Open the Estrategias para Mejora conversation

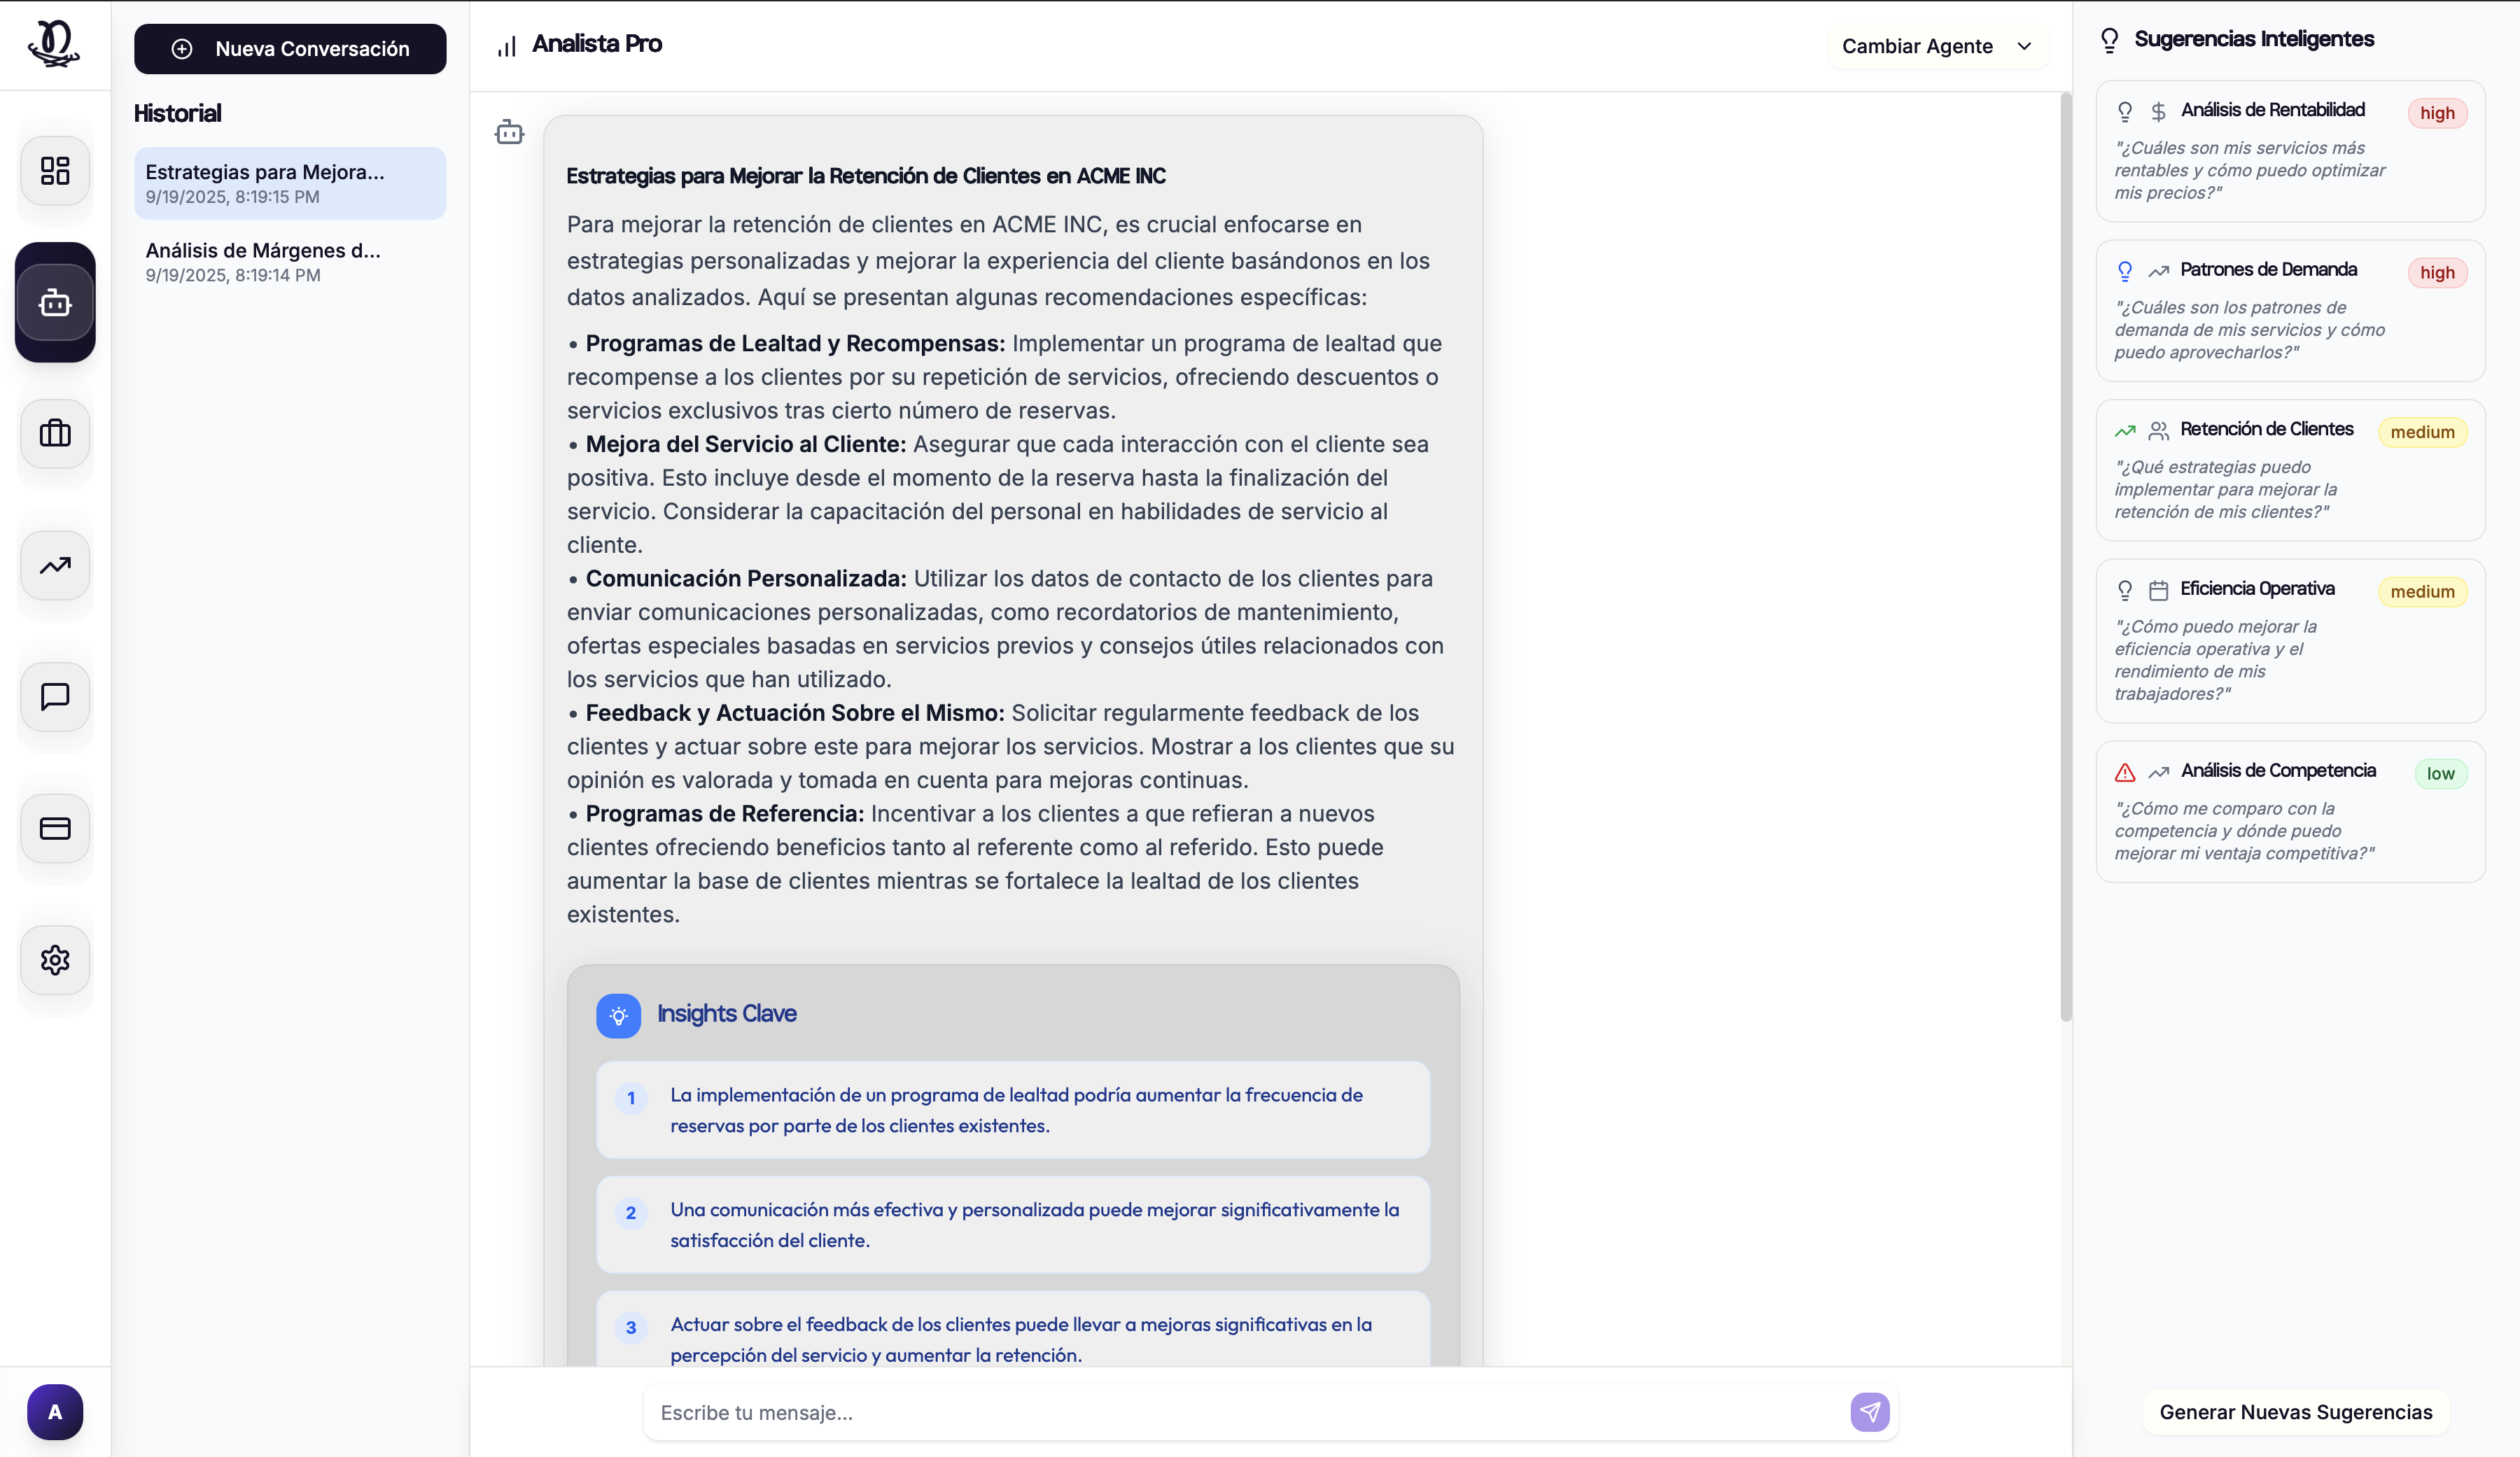click(x=290, y=183)
